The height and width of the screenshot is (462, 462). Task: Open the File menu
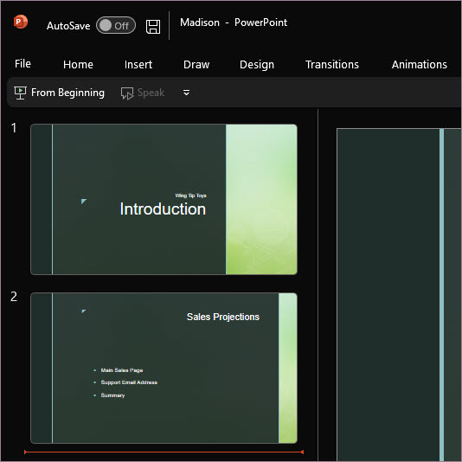pos(22,64)
